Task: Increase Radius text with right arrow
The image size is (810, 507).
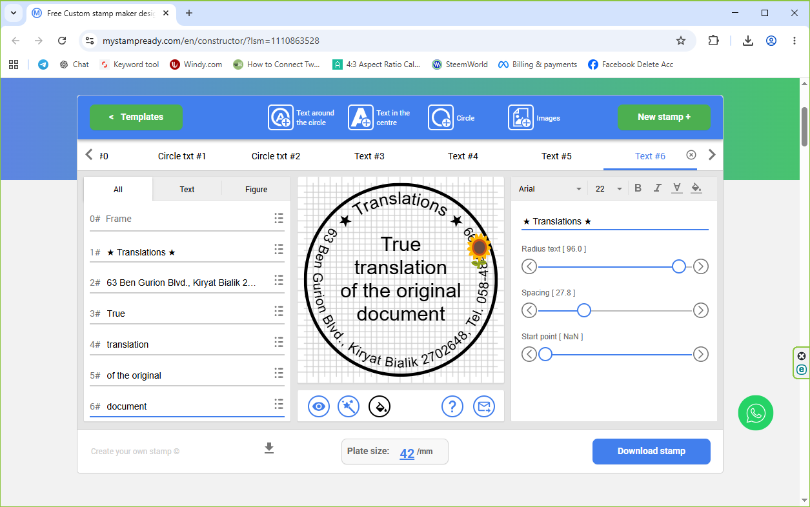Action: [701, 266]
